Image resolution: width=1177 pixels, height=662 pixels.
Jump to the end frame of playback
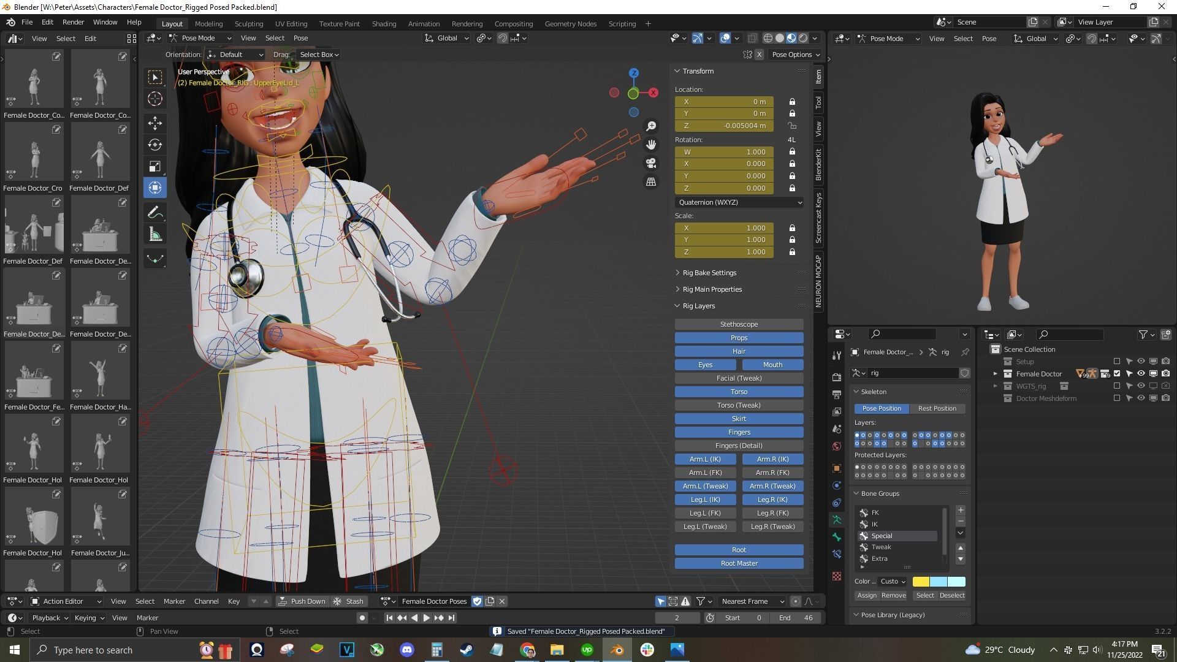[x=452, y=618]
